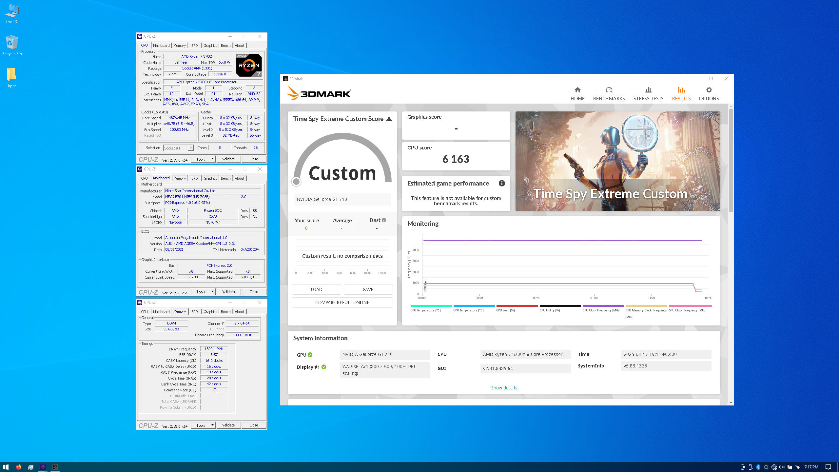The width and height of the screenshot is (839, 472).
Task: Open STRESS TESTS in 3DMark
Action: click(648, 94)
